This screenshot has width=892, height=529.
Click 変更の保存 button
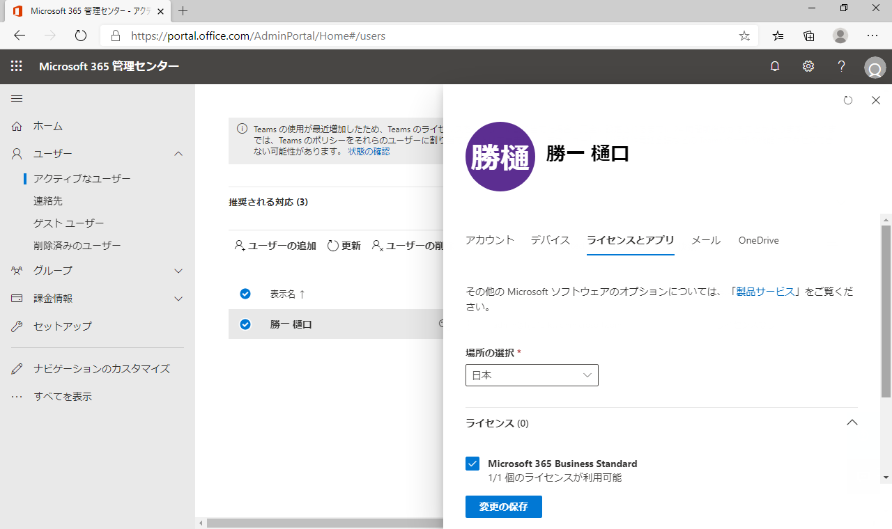(x=504, y=507)
